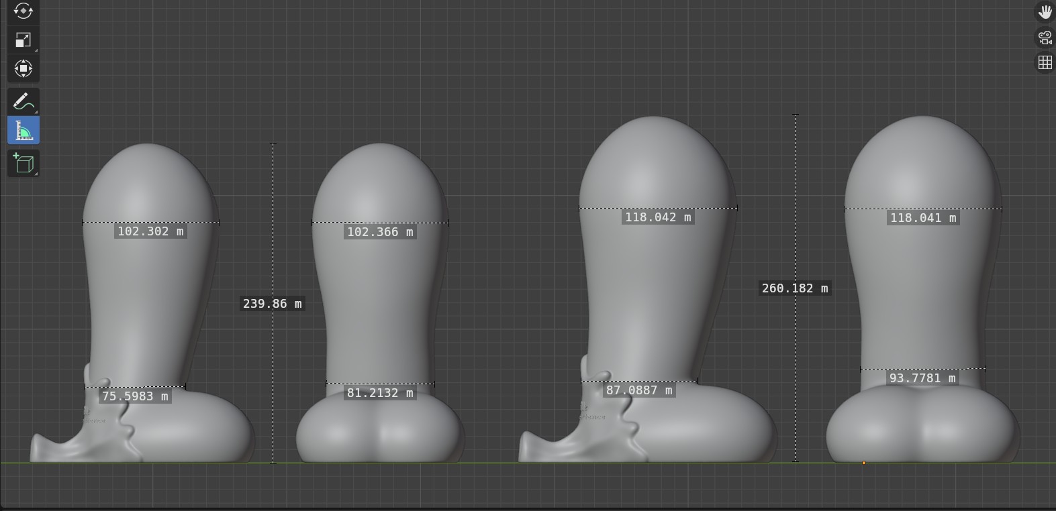Pick the 81.2132 m ruler measurement
The height and width of the screenshot is (511, 1056).
[380, 393]
